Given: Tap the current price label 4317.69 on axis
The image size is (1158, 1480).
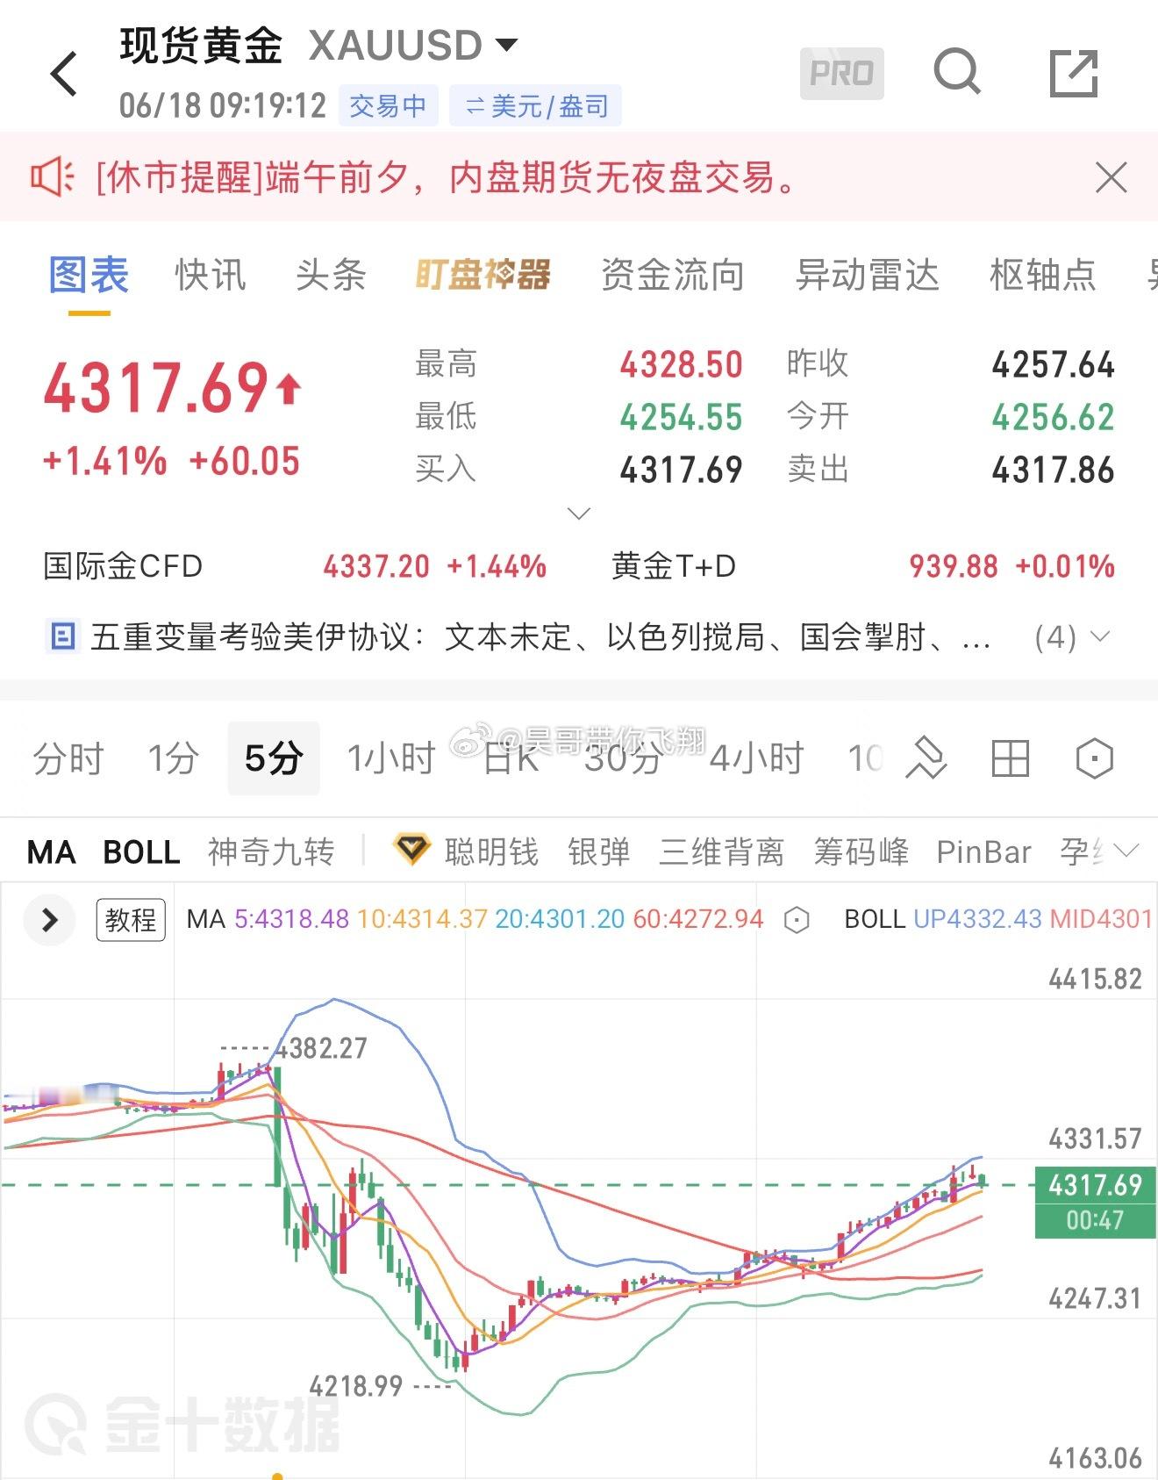Looking at the screenshot, I should [x=1095, y=1185].
